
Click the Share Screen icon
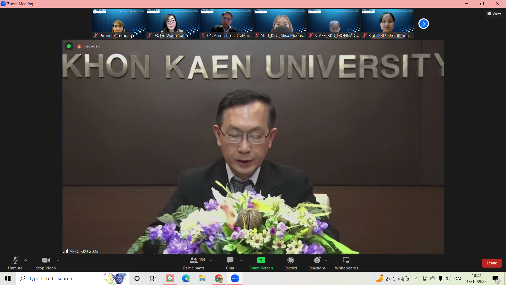261,260
